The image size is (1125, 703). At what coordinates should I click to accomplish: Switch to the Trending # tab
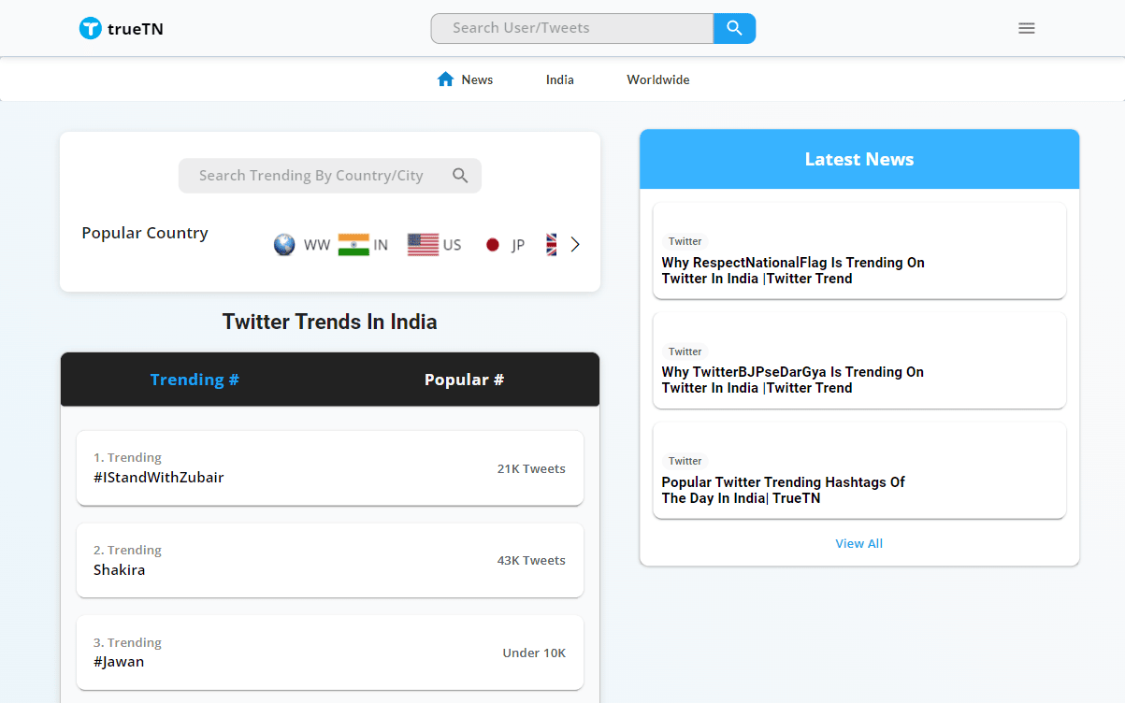(195, 380)
